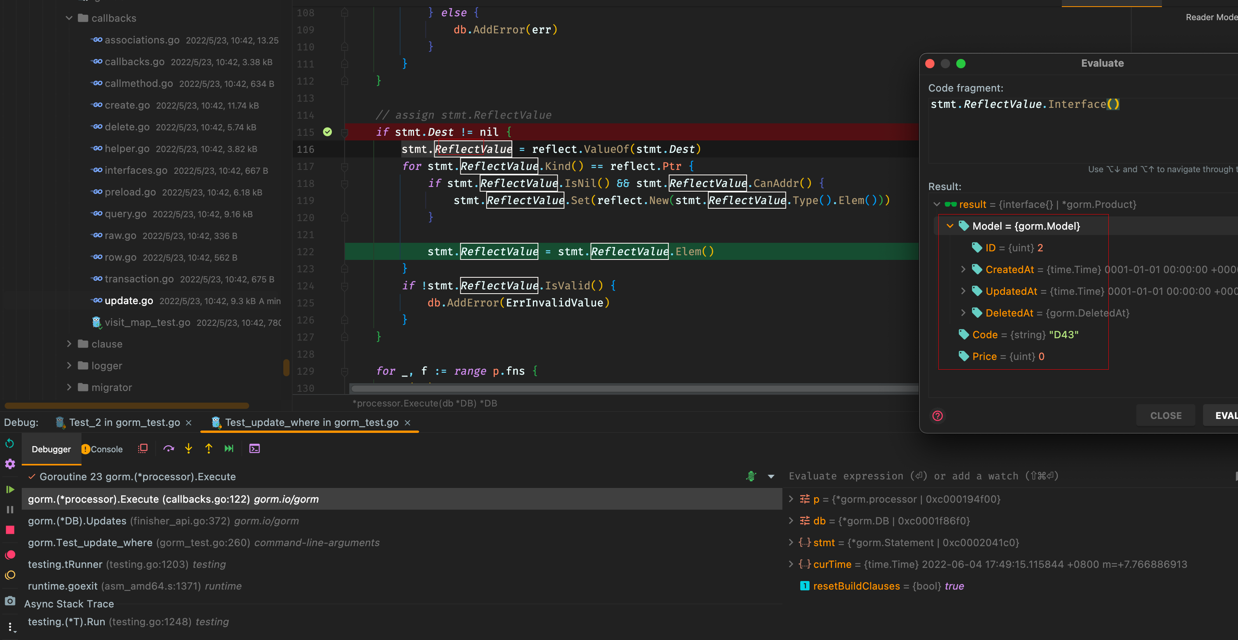The height and width of the screenshot is (640, 1238).
Task: Collapse the Model node in the results
Action: coord(950,226)
